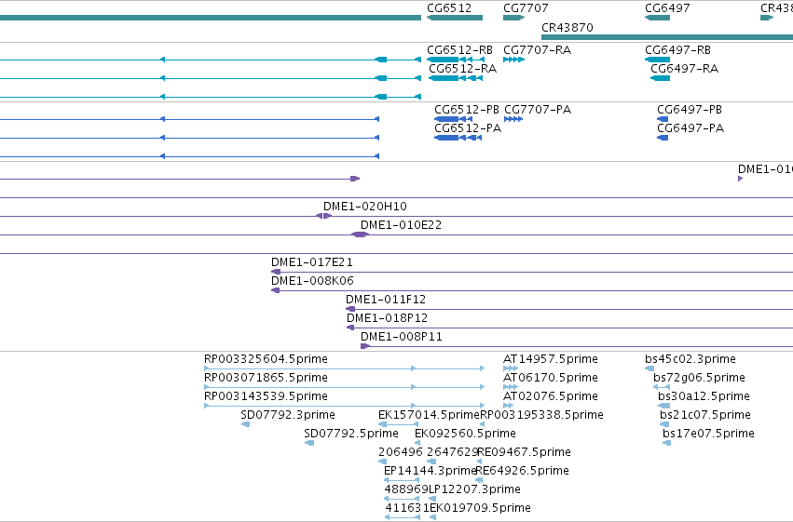Image resolution: width=793 pixels, height=522 pixels.
Task: Select the bs17e07.5prime EST glyph
Action: pyautogui.click(x=666, y=443)
